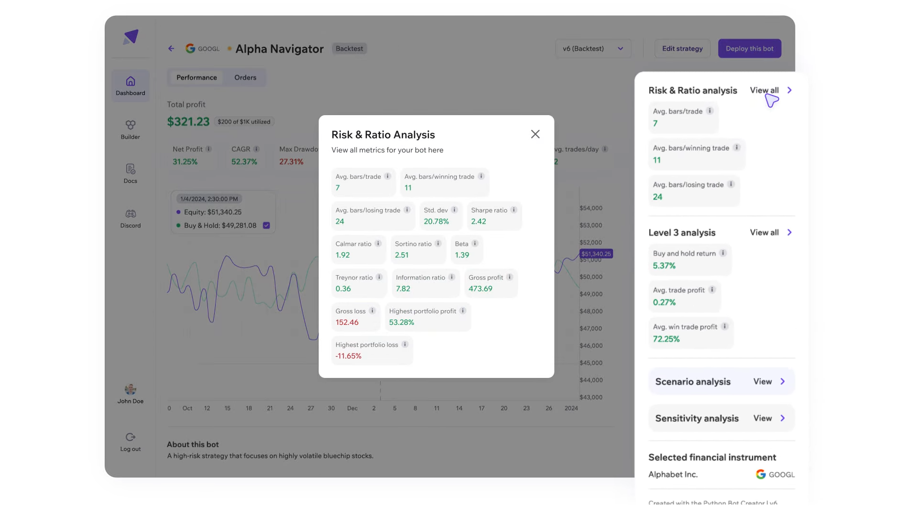918x516 pixels.
Task: Click the John Doe profile avatar
Action: pos(131,389)
